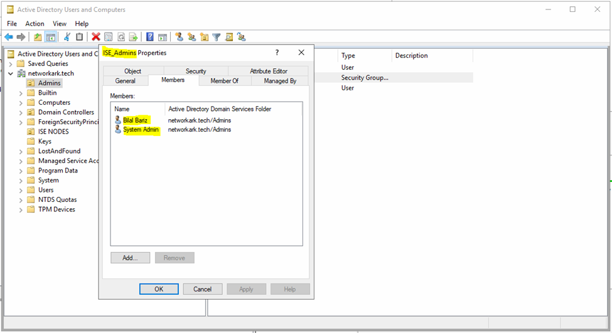612x333 pixels.
Task: Select the ISE NODES folder in the tree
Action: [x=53, y=132]
